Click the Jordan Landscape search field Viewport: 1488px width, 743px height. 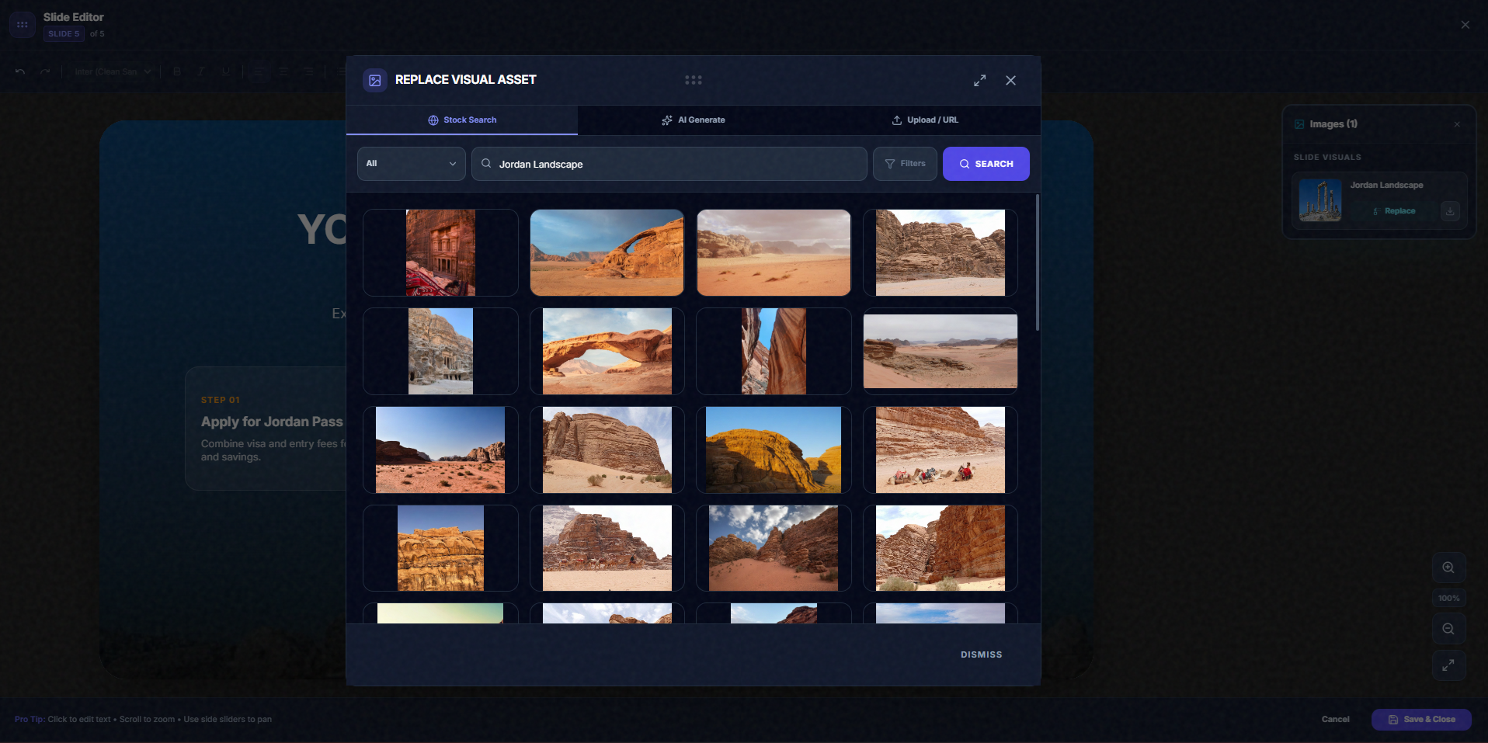coord(669,164)
